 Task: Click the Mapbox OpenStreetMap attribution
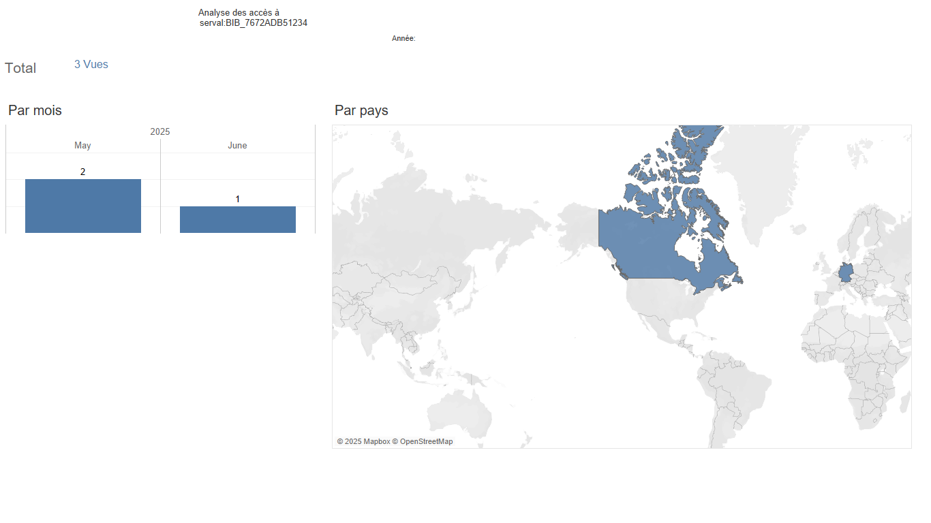click(x=395, y=441)
